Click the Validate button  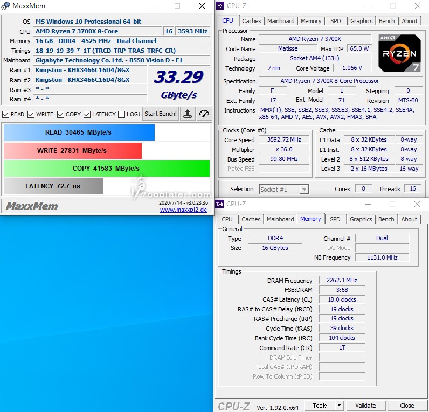(365, 406)
